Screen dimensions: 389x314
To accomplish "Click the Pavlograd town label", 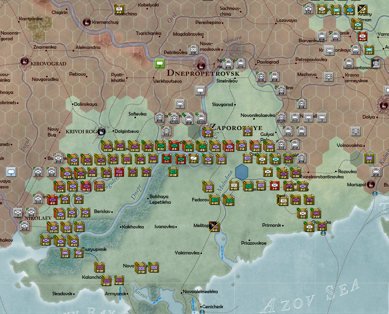I will 268,62.
